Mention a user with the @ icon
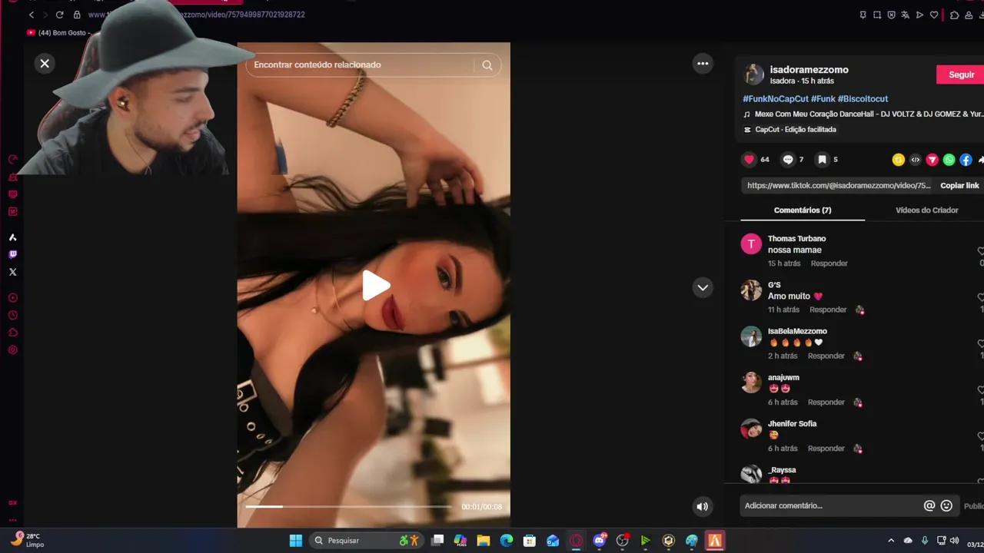The width and height of the screenshot is (984, 553). coord(929,505)
